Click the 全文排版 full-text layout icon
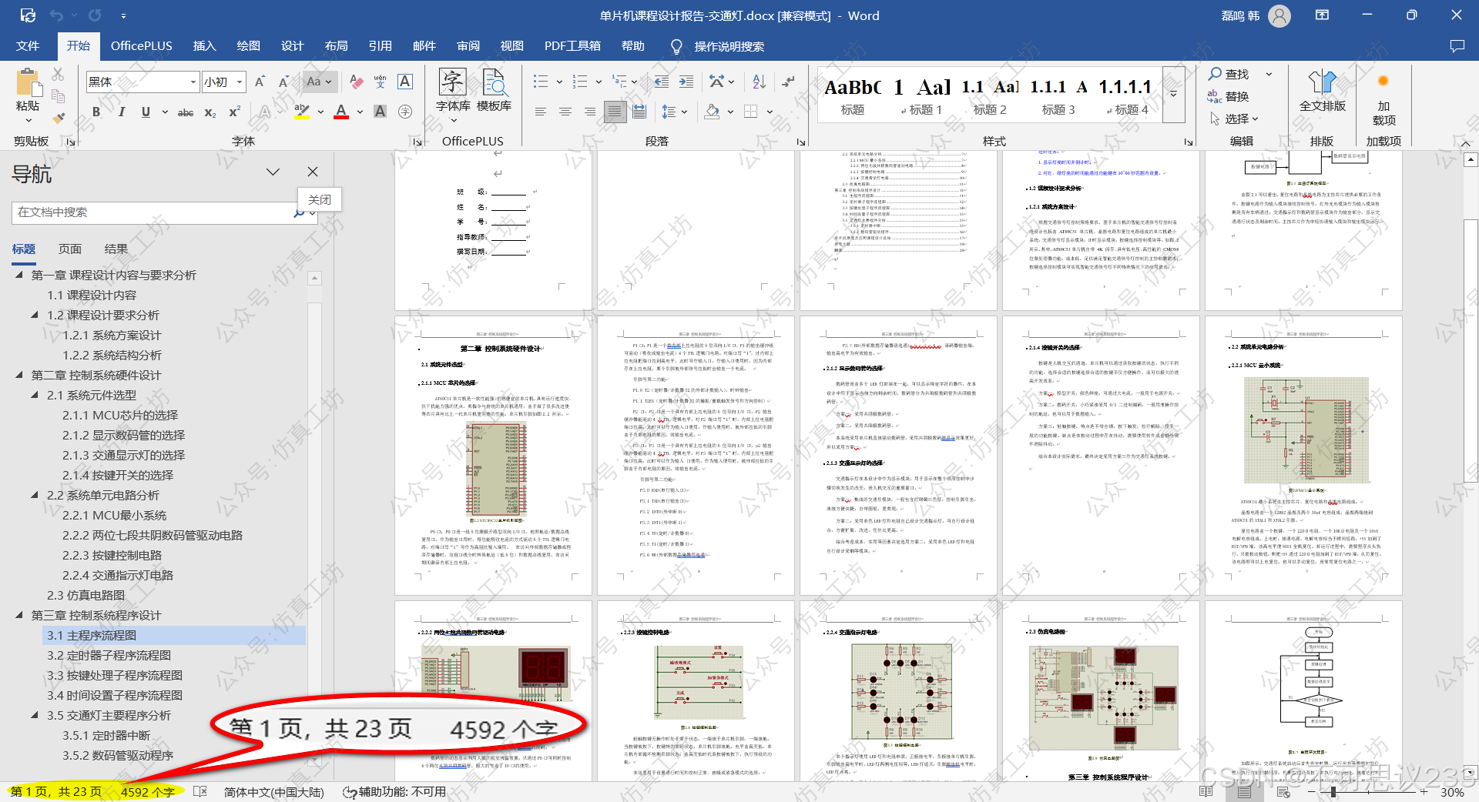This screenshot has height=802, width=1479. 1323,91
